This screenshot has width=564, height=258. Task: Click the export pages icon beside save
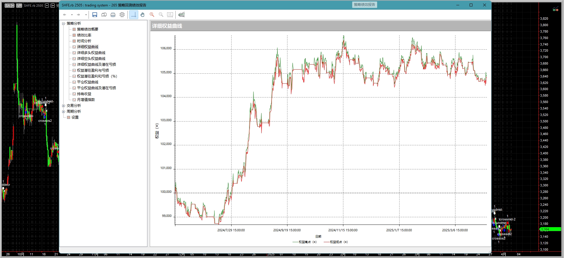(x=104, y=15)
